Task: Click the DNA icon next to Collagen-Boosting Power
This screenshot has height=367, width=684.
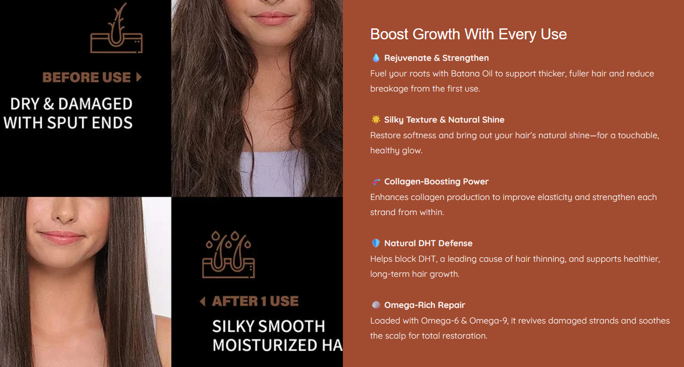Action: tap(376, 182)
